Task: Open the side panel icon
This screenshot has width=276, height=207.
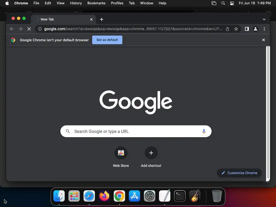Action: pos(247,29)
